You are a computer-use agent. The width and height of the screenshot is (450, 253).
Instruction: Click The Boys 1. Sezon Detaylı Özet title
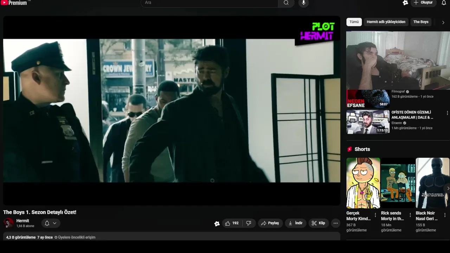(40, 212)
